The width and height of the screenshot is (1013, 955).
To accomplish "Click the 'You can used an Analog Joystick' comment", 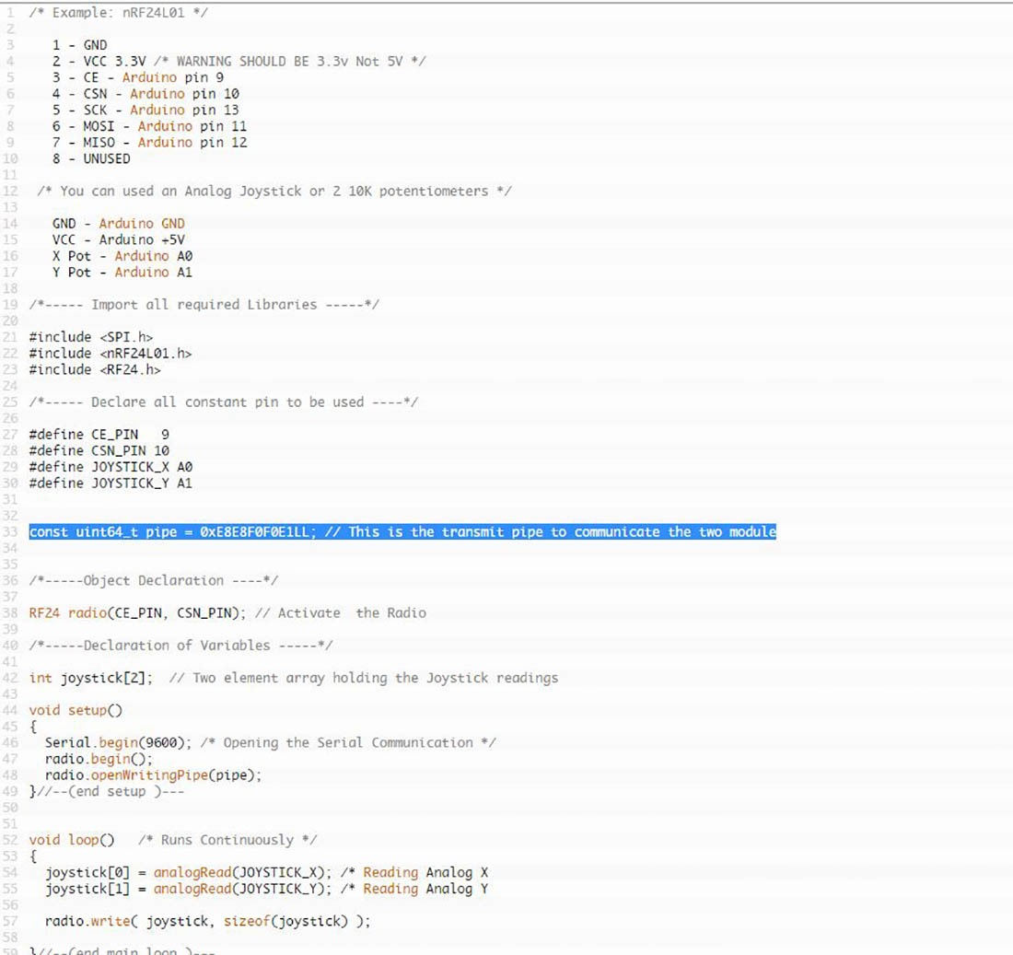I will click(274, 192).
